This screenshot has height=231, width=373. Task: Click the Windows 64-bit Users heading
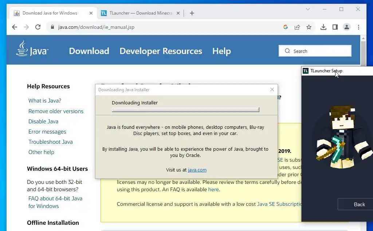57,169
